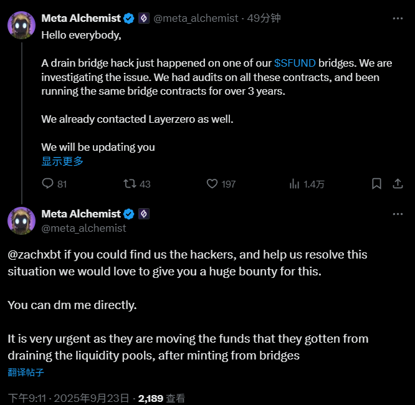Click the reply icon with 81 replies
Image resolution: width=415 pixels, height=405 pixels.
[48, 184]
